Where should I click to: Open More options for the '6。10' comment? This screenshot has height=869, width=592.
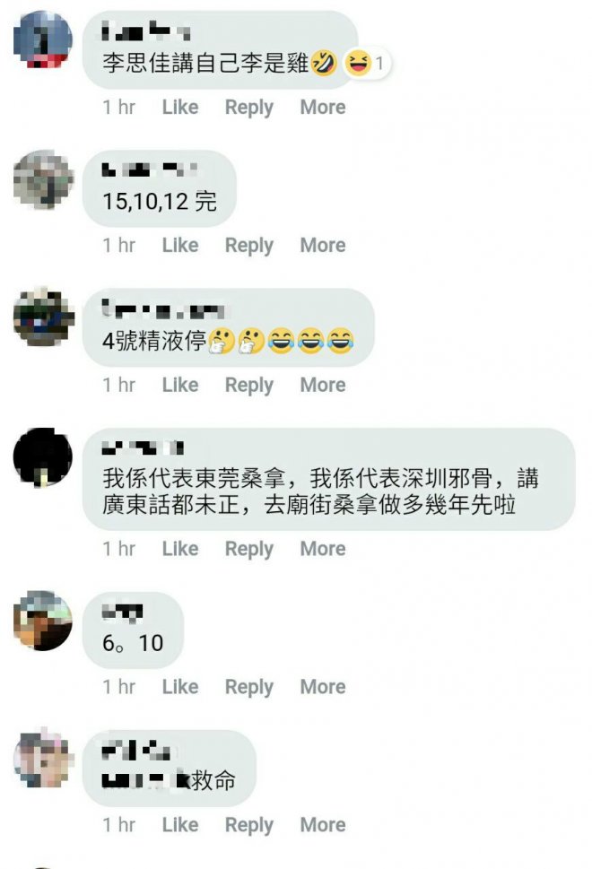(x=323, y=687)
